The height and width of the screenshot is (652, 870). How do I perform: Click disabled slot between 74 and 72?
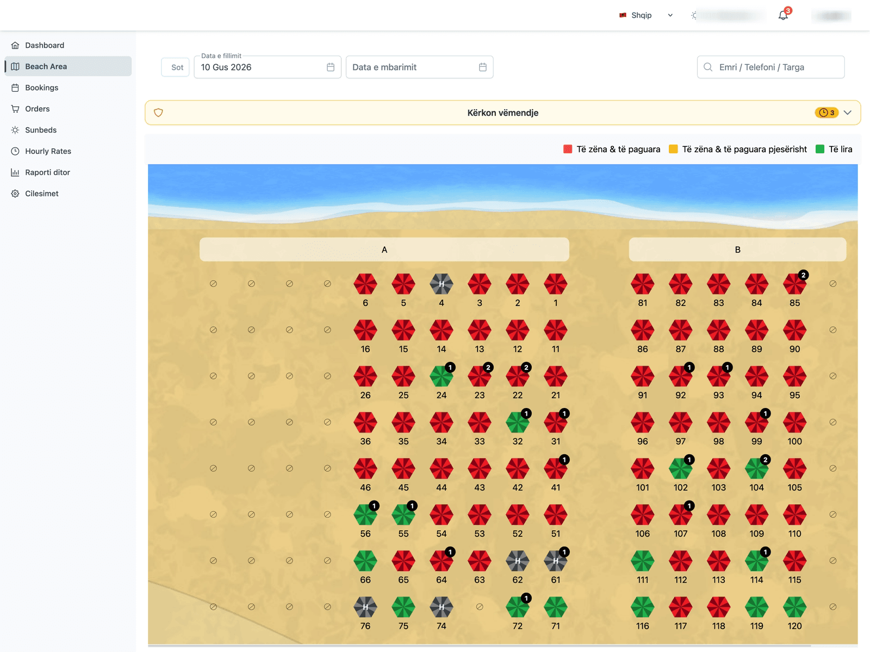pos(480,607)
